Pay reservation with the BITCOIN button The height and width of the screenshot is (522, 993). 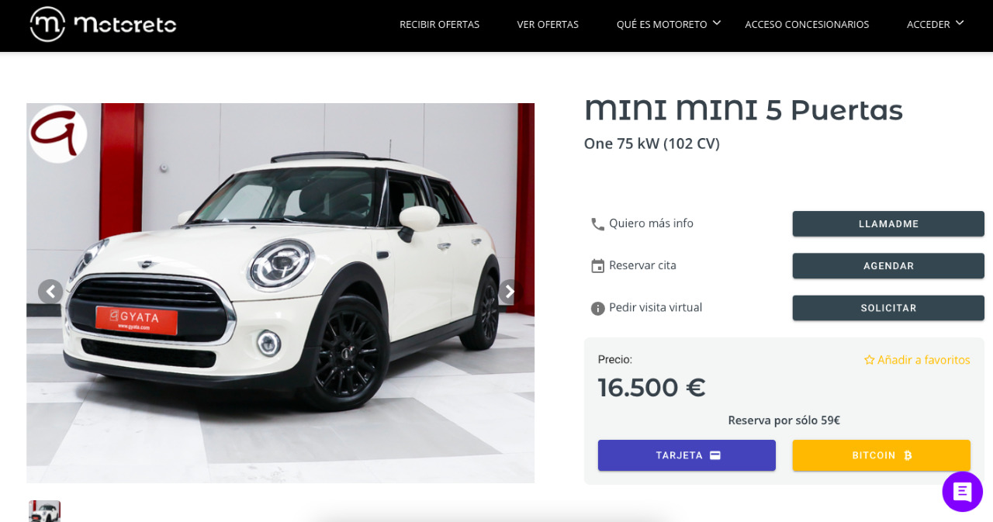[881, 455]
